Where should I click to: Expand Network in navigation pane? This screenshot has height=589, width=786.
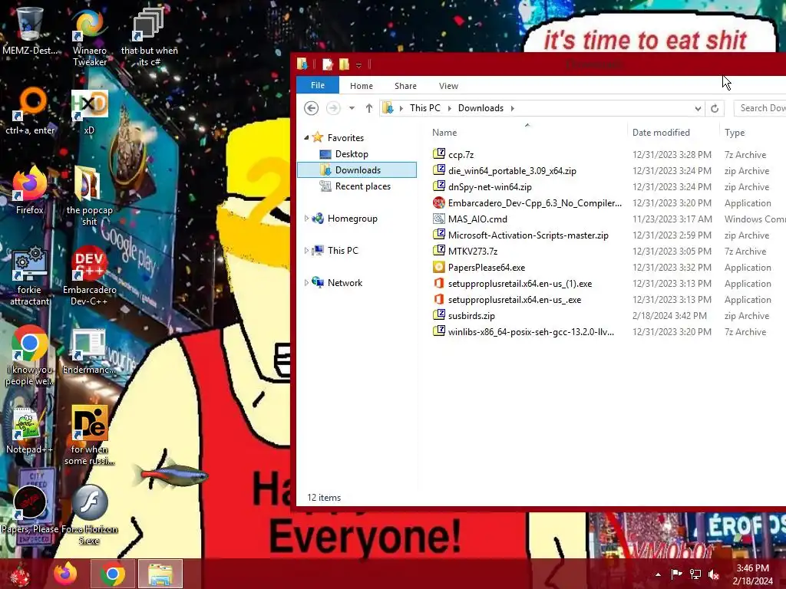(x=306, y=282)
